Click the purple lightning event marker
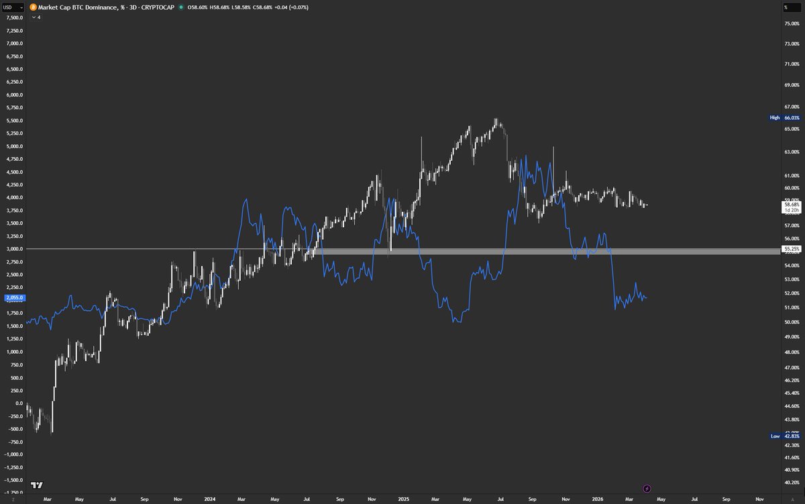Screen dimensions: 805x504 tap(647, 489)
